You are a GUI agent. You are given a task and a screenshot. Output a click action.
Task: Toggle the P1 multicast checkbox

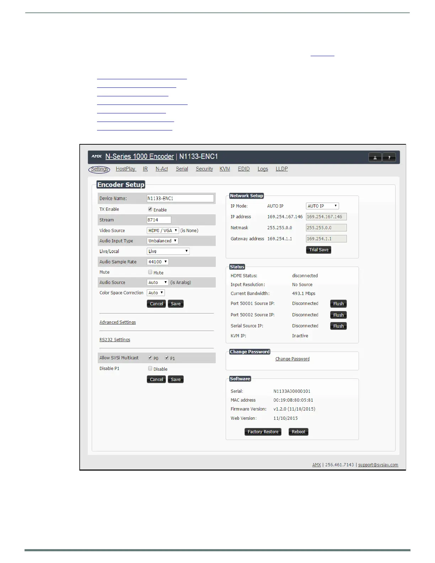(x=167, y=358)
